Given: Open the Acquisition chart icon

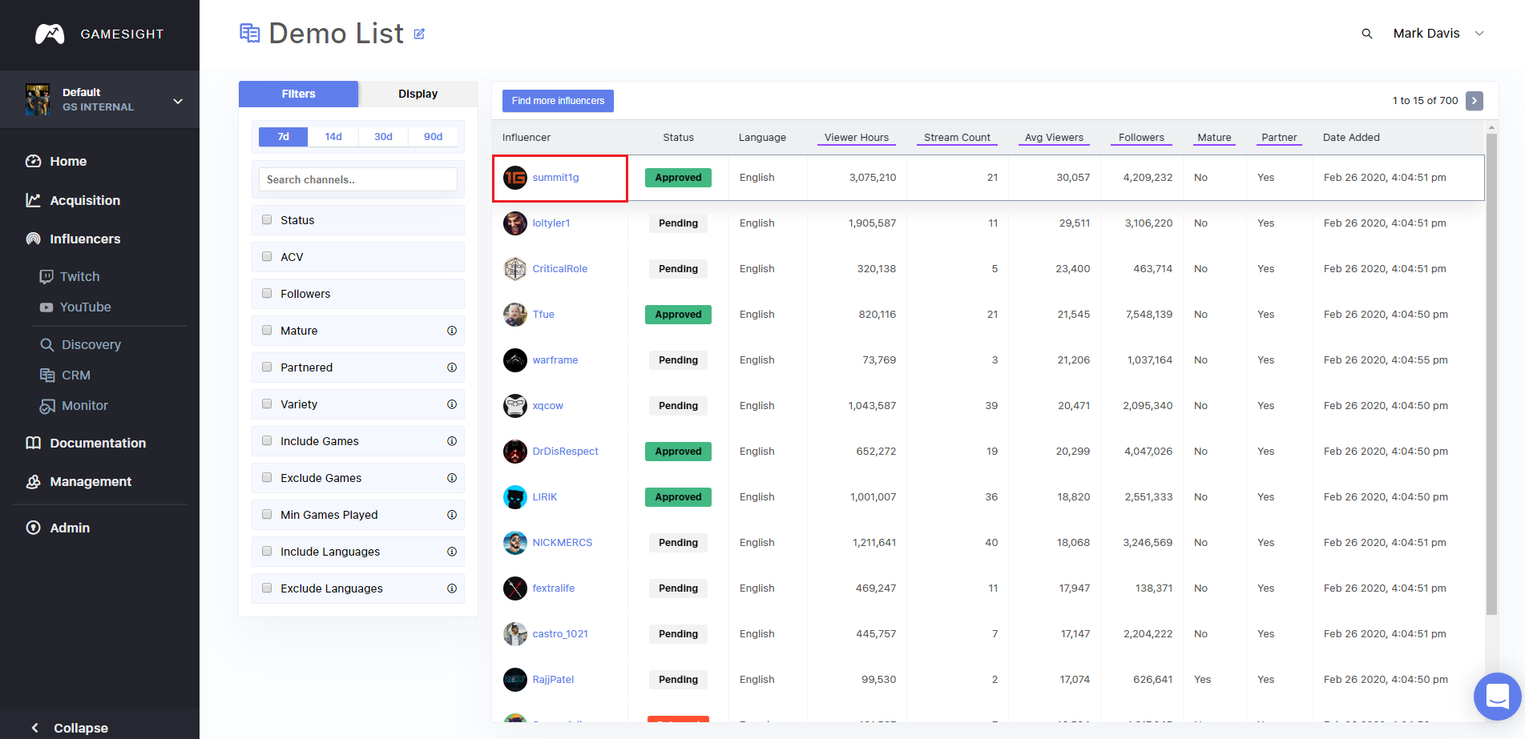Looking at the screenshot, I should point(33,200).
